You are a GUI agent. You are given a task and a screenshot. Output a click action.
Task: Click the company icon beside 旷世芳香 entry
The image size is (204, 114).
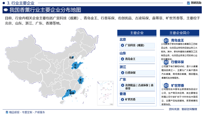coord(122,99)
